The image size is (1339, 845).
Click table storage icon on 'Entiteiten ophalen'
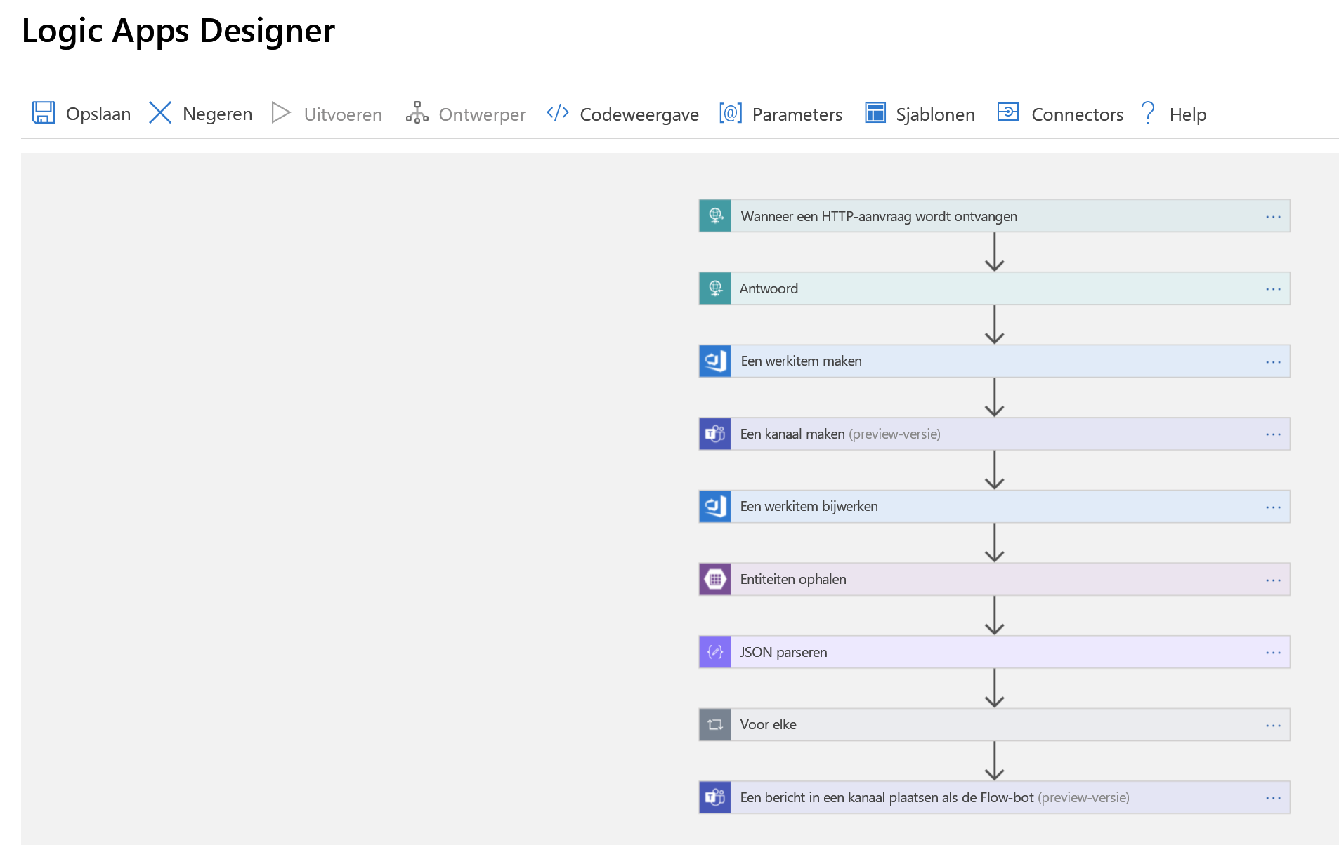[715, 580]
